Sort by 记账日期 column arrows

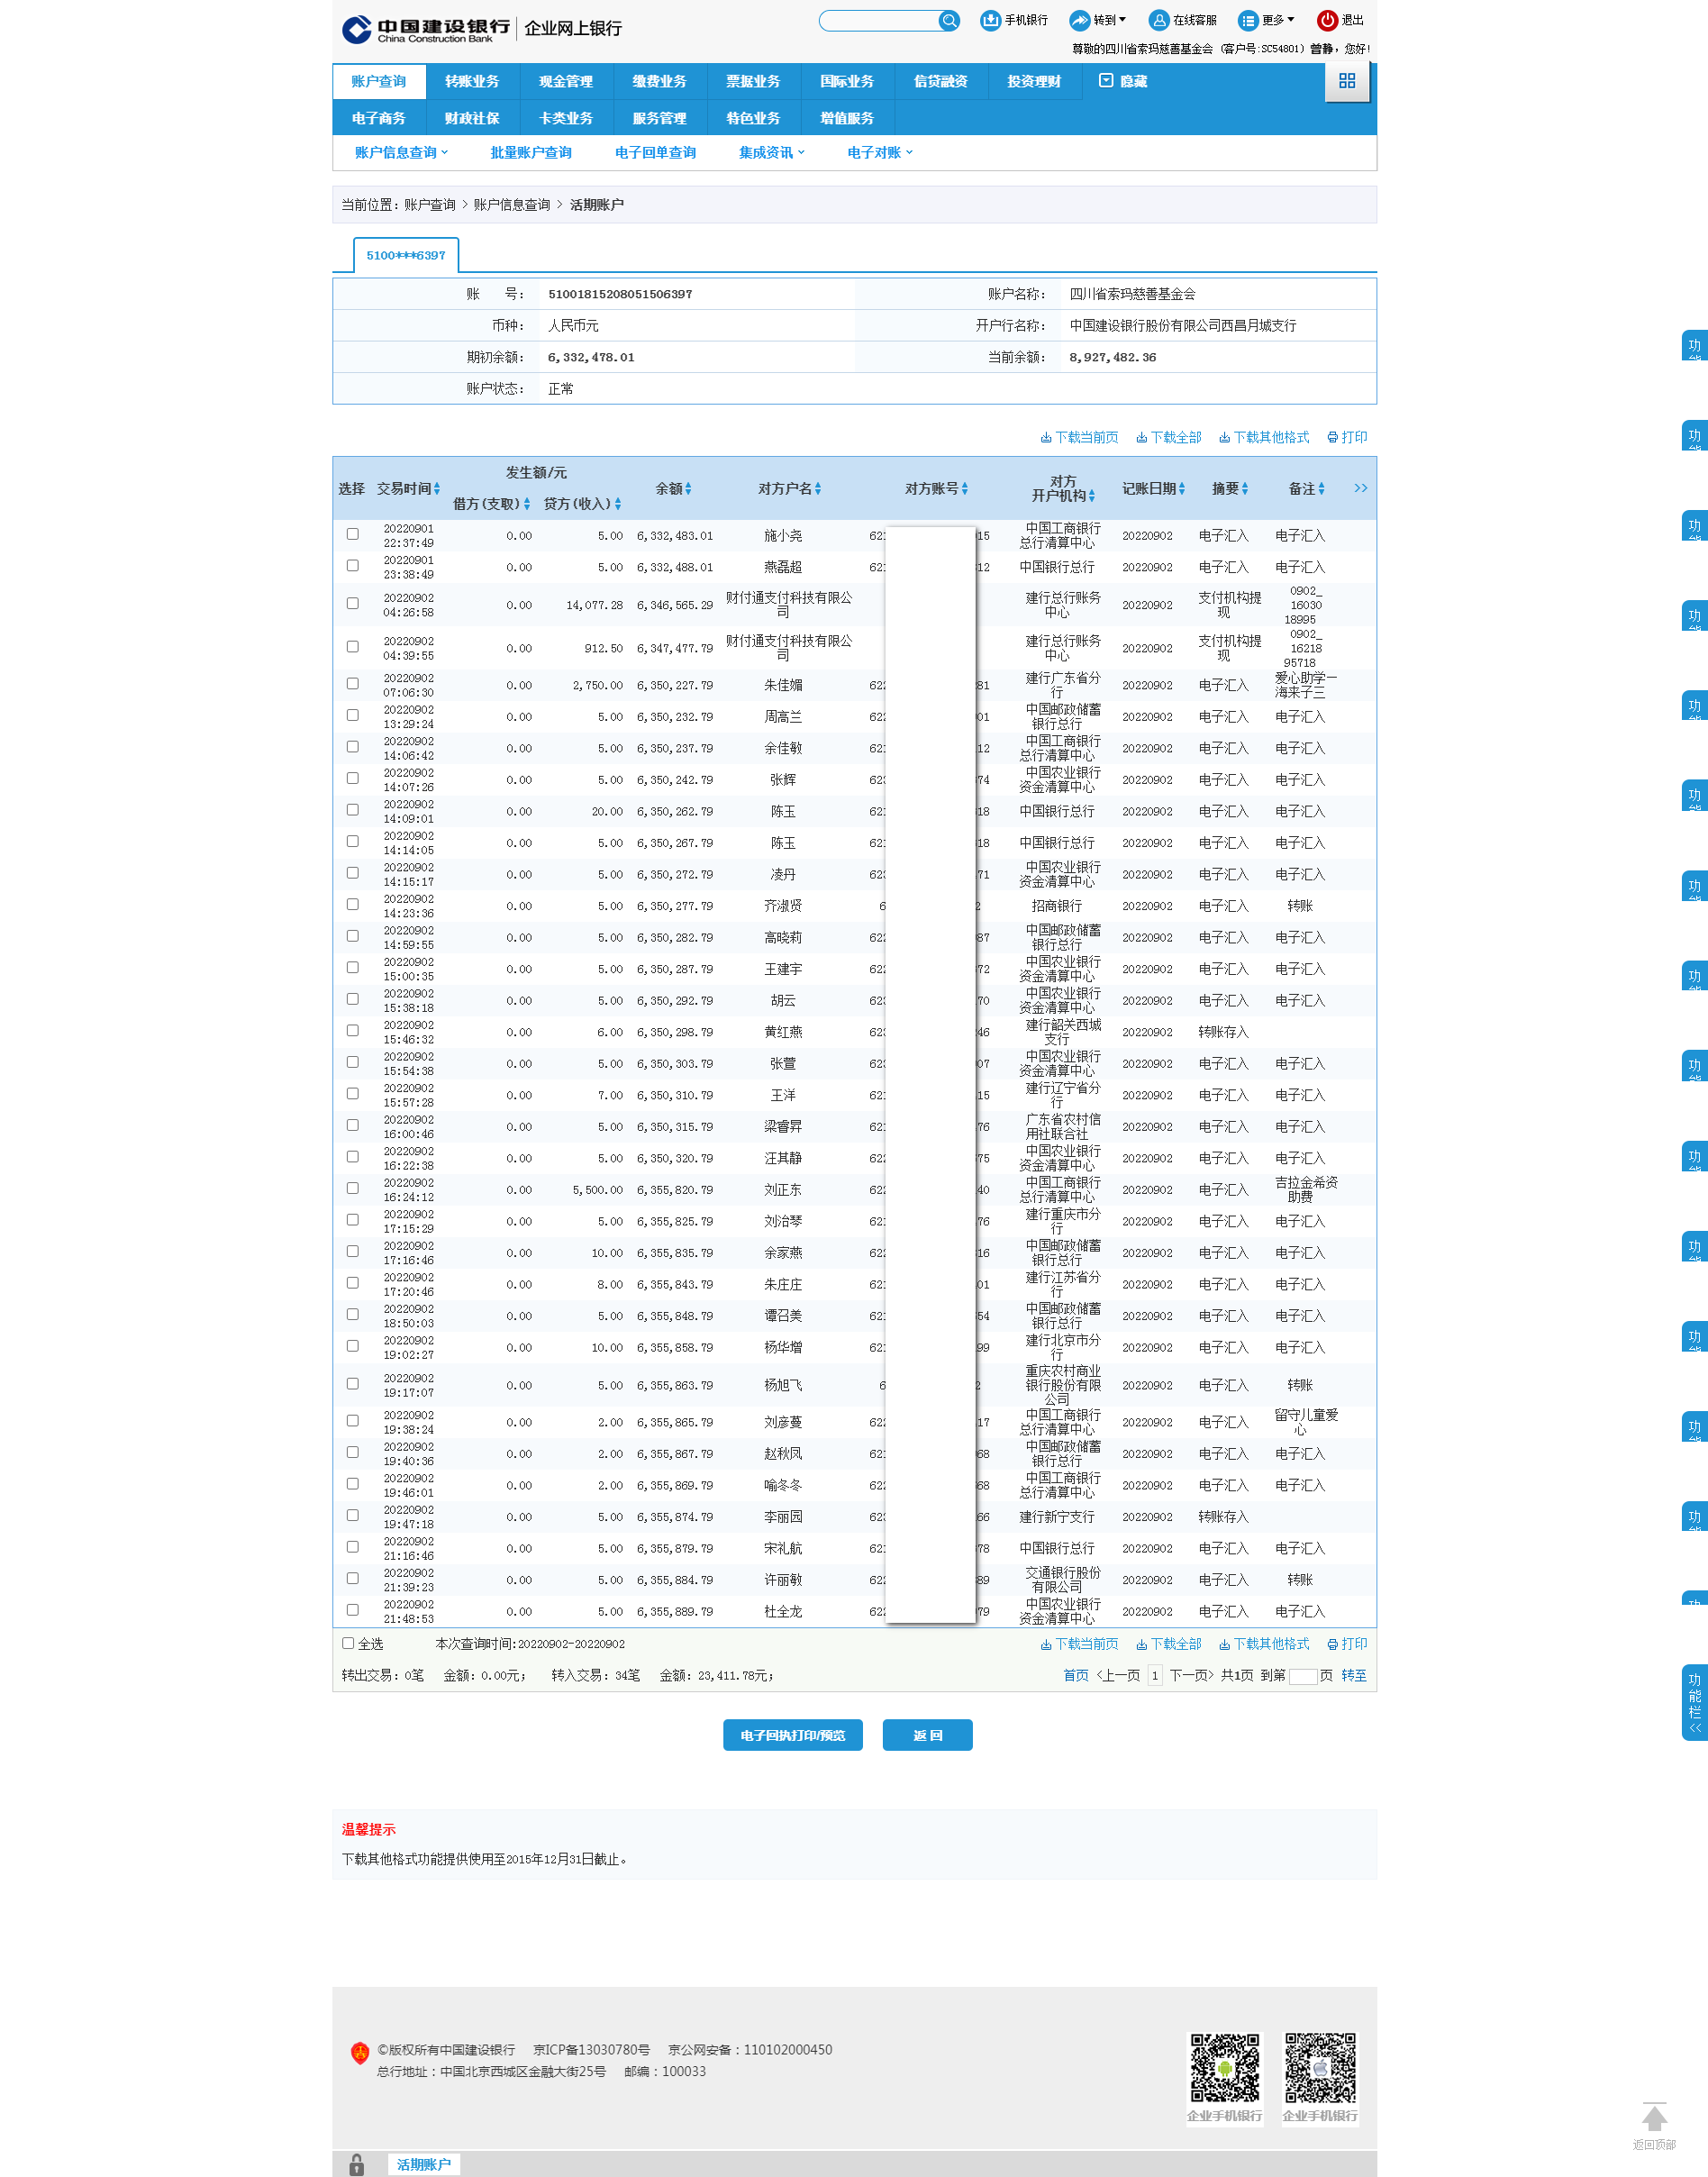click(1182, 489)
